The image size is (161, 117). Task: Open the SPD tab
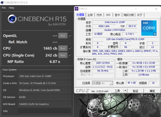click(108, 15)
